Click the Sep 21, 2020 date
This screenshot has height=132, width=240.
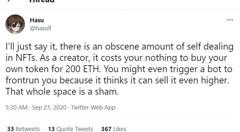49,108
